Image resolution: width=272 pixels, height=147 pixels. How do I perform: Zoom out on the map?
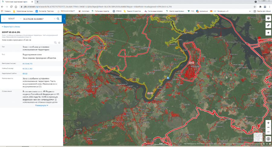tap(268, 132)
